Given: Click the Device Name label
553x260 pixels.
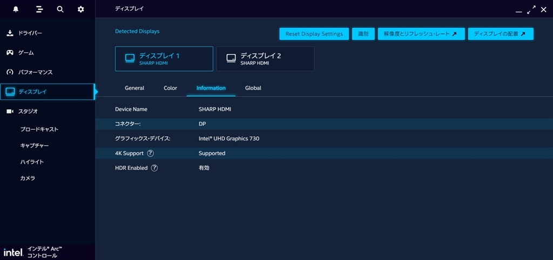Looking at the screenshot, I should point(131,109).
